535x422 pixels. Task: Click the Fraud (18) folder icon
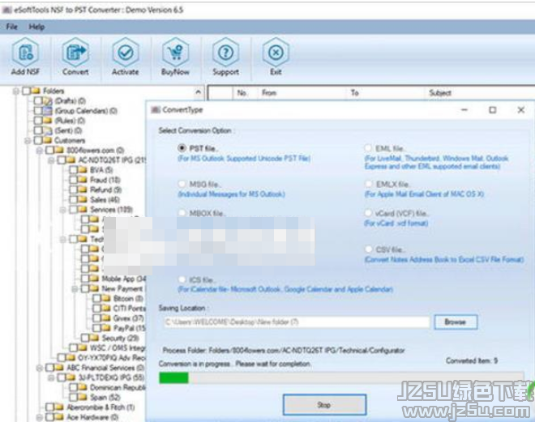coord(83,180)
